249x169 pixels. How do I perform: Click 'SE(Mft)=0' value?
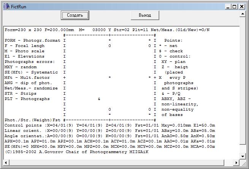click(16, 147)
